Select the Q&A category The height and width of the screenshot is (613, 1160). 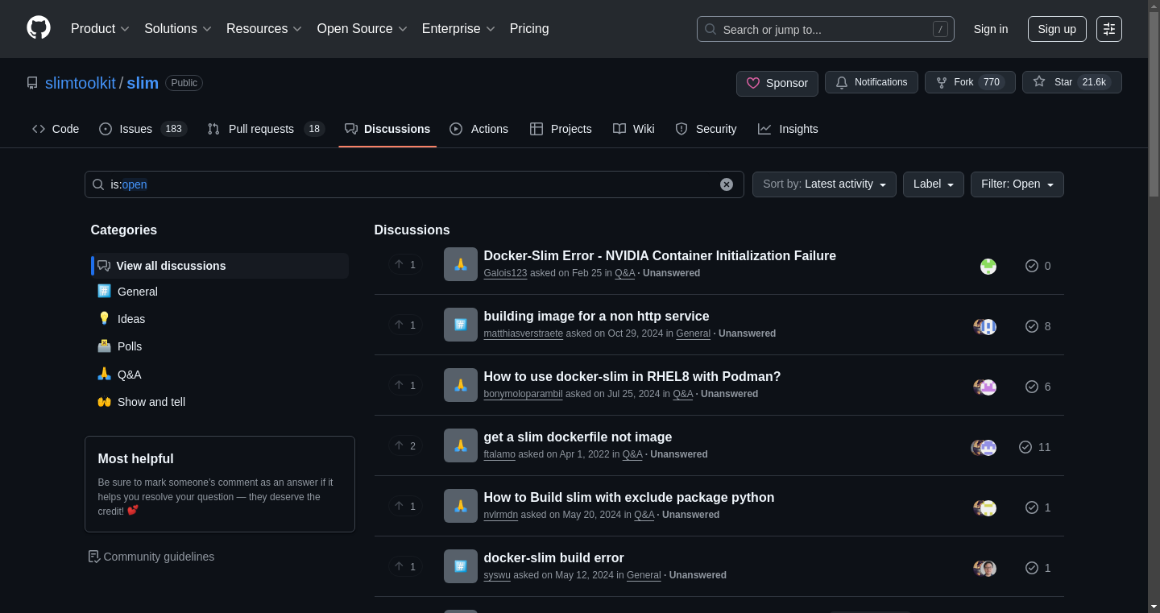point(219,375)
